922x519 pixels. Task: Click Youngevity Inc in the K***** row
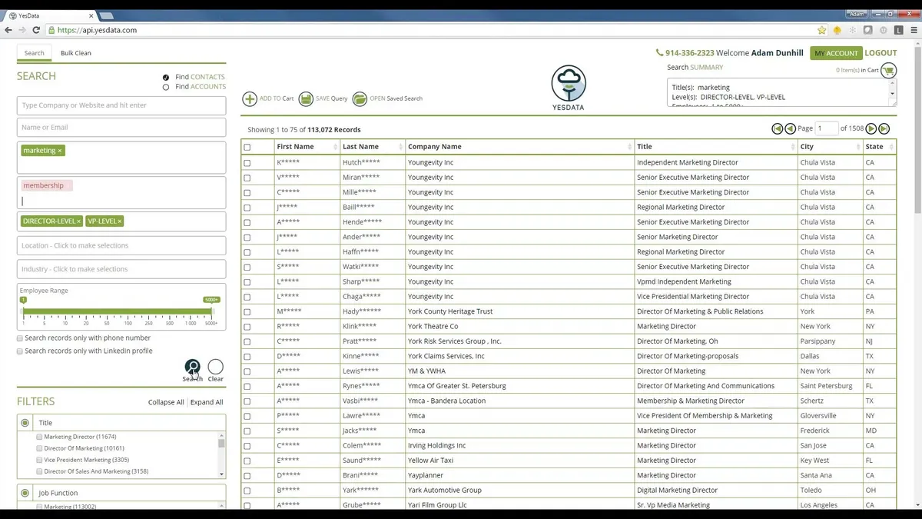pyautogui.click(x=431, y=162)
